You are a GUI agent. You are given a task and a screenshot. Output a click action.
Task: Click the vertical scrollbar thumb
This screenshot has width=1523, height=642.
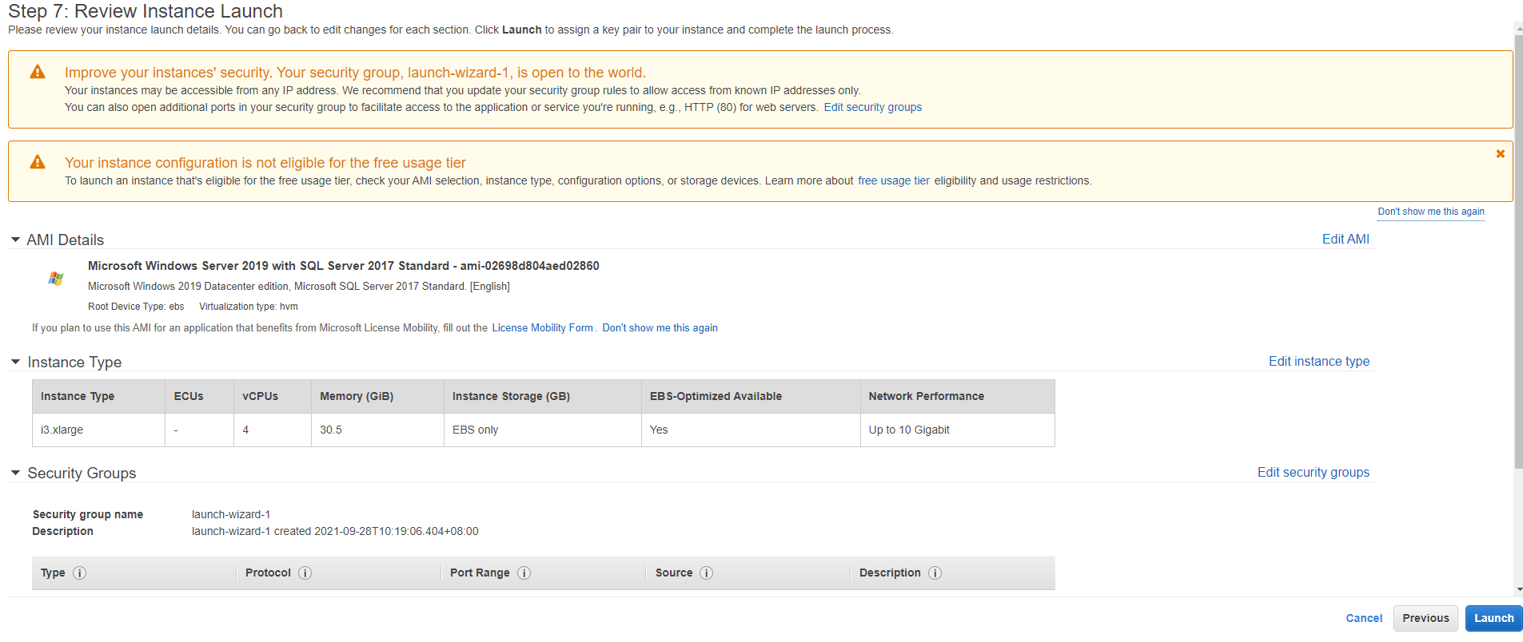(1518, 252)
